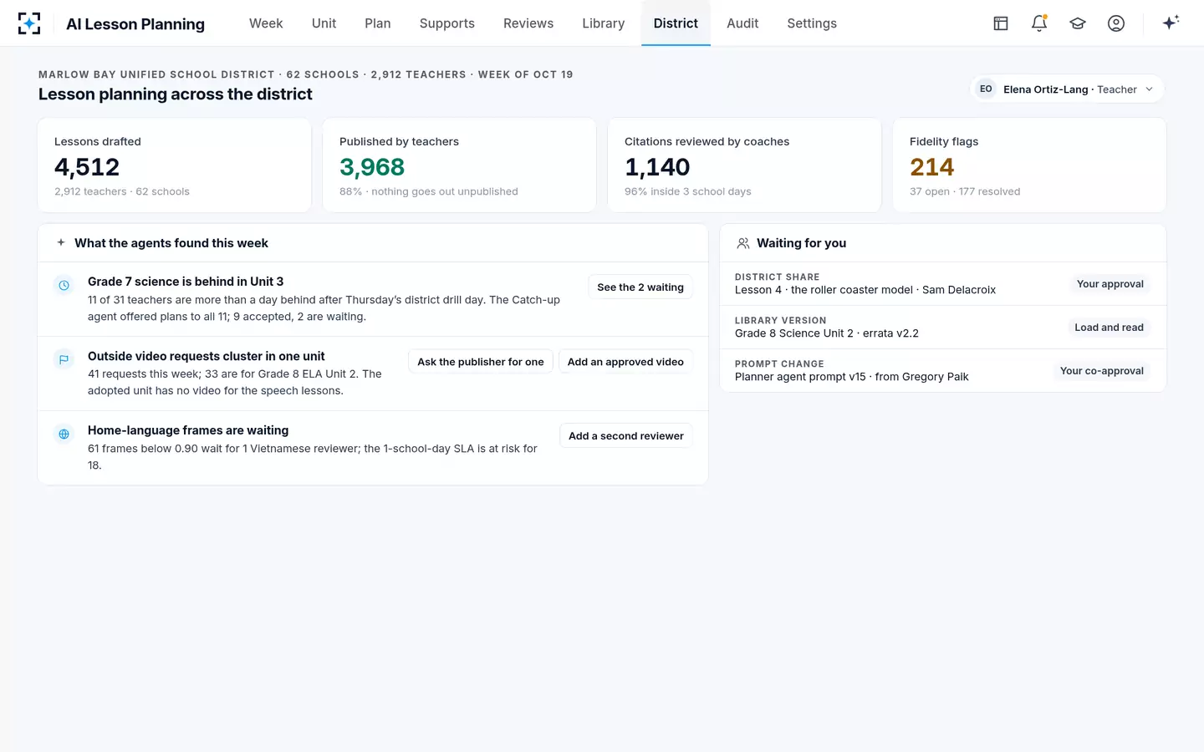Switch to the Unit tab
Image resolution: width=1204 pixels, height=752 pixels.
[324, 23]
